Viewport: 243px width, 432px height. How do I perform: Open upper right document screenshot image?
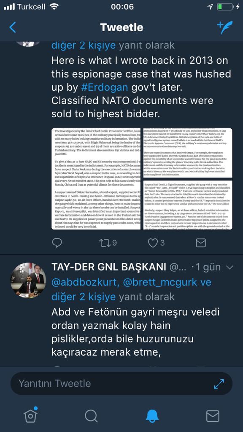click(x=187, y=153)
